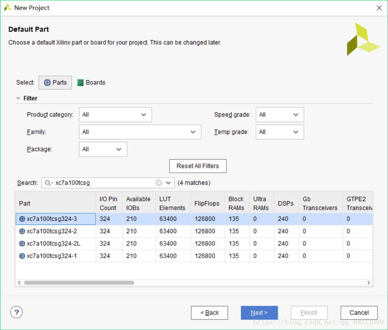The height and width of the screenshot is (330, 388).
Task: Click the scroll left arrow
Action: (19, 283)
